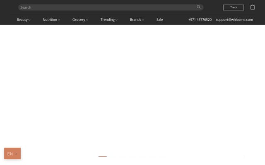Click the Track button

click(x=234, y=7)
